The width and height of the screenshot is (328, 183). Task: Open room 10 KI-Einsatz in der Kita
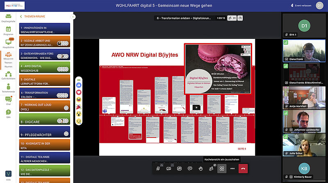click(x=45, y=145)
